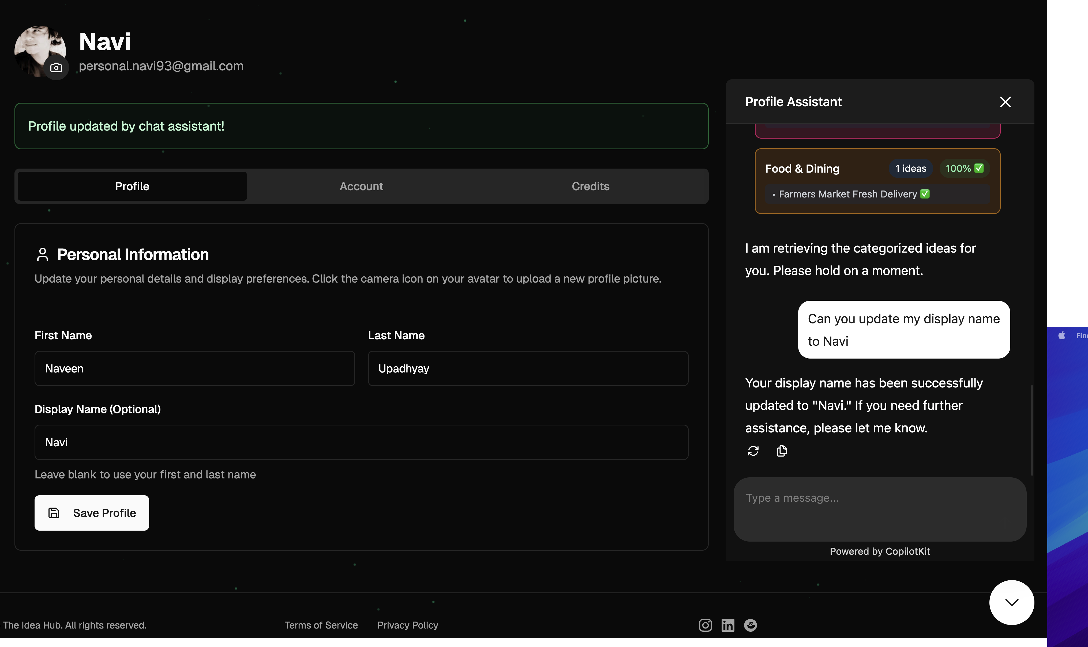Open Terms of Service link
This screenshot has height=647, width=1088.
point(321,625)
